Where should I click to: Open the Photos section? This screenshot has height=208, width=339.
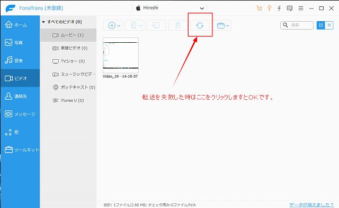pyautogui.click(x=20, y=42)
